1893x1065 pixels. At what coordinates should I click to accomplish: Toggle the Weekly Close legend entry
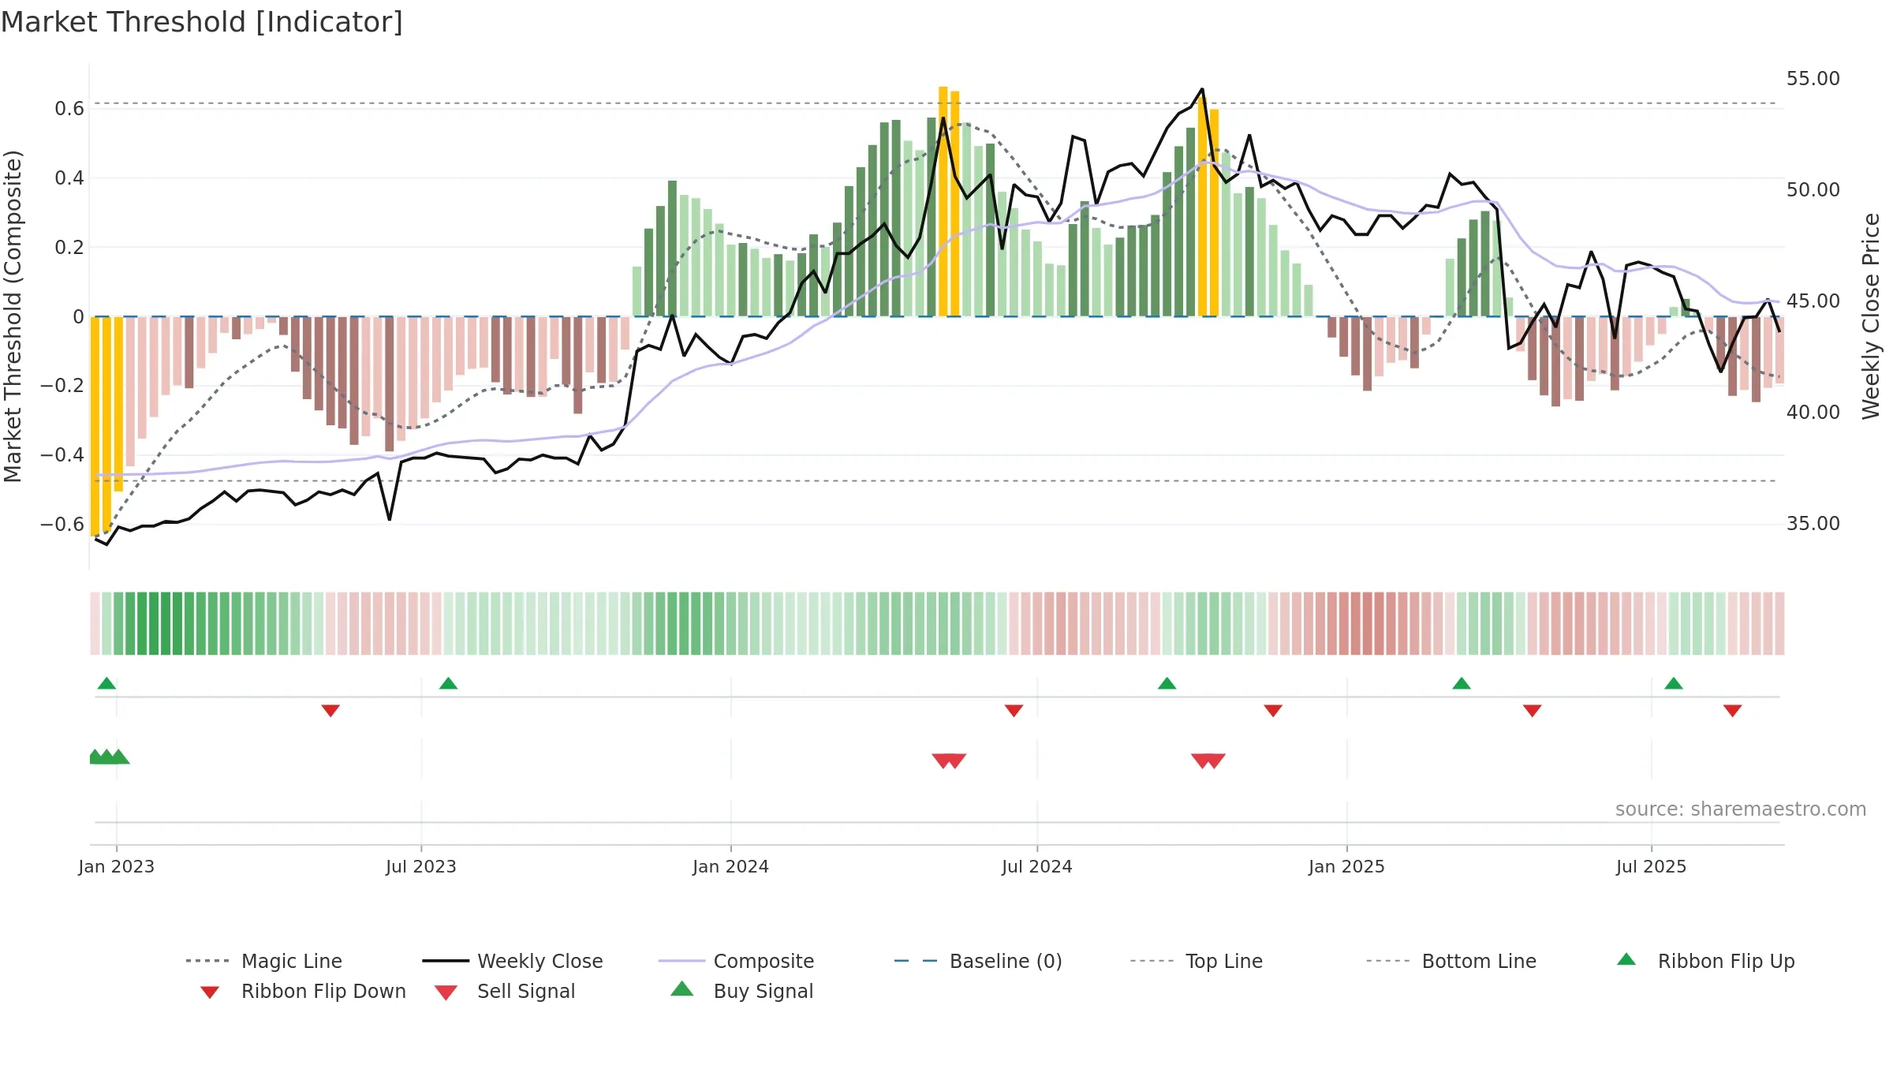[512, 961]
